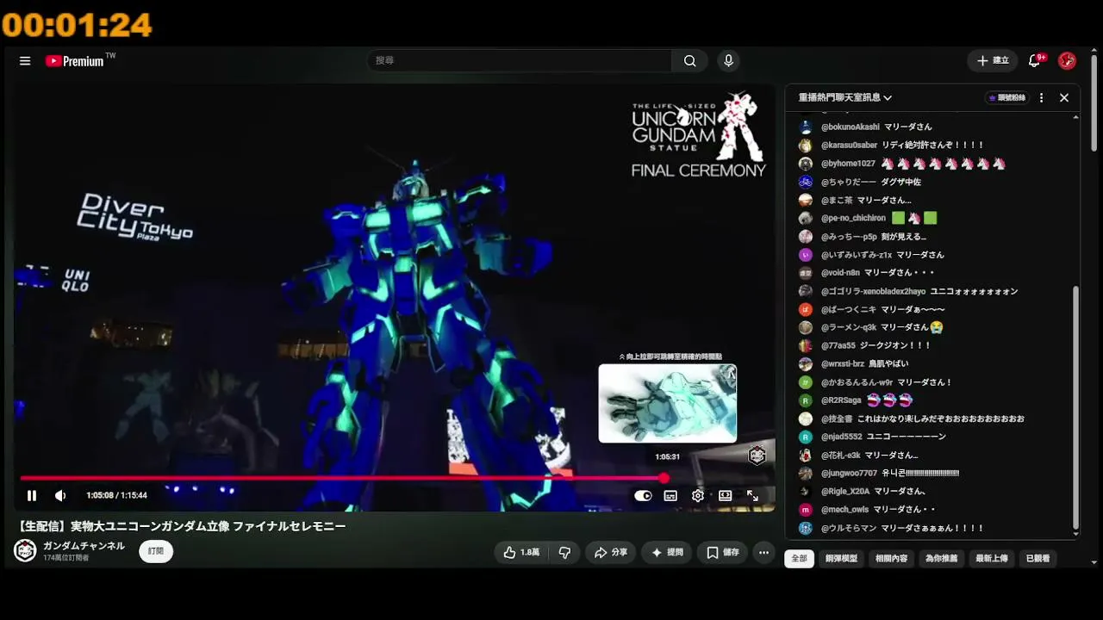
Task: Start voice search with the microphone
Action: 728,61
